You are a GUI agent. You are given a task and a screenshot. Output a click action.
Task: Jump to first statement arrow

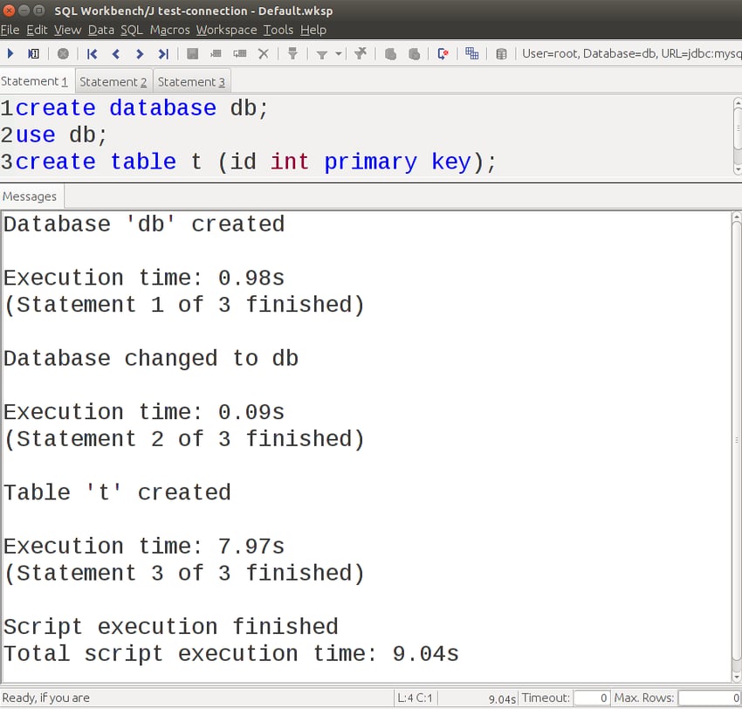92,54
